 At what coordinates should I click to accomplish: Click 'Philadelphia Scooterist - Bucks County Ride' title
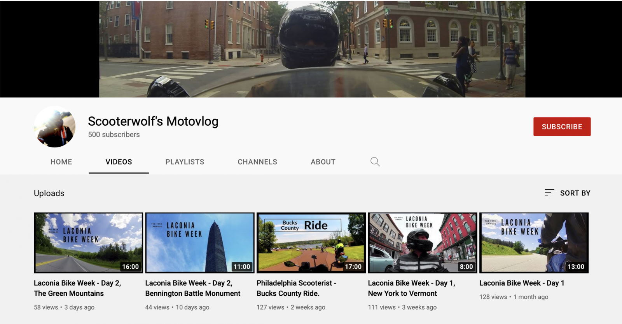click(296, 288)
